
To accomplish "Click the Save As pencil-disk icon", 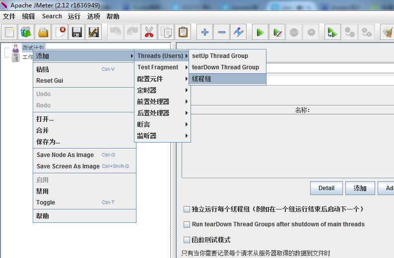I will pos(93,32).
